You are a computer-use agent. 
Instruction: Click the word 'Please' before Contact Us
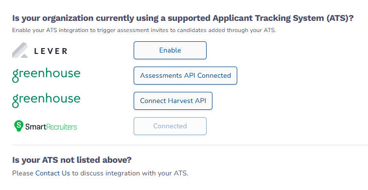(x=23, y=173)
